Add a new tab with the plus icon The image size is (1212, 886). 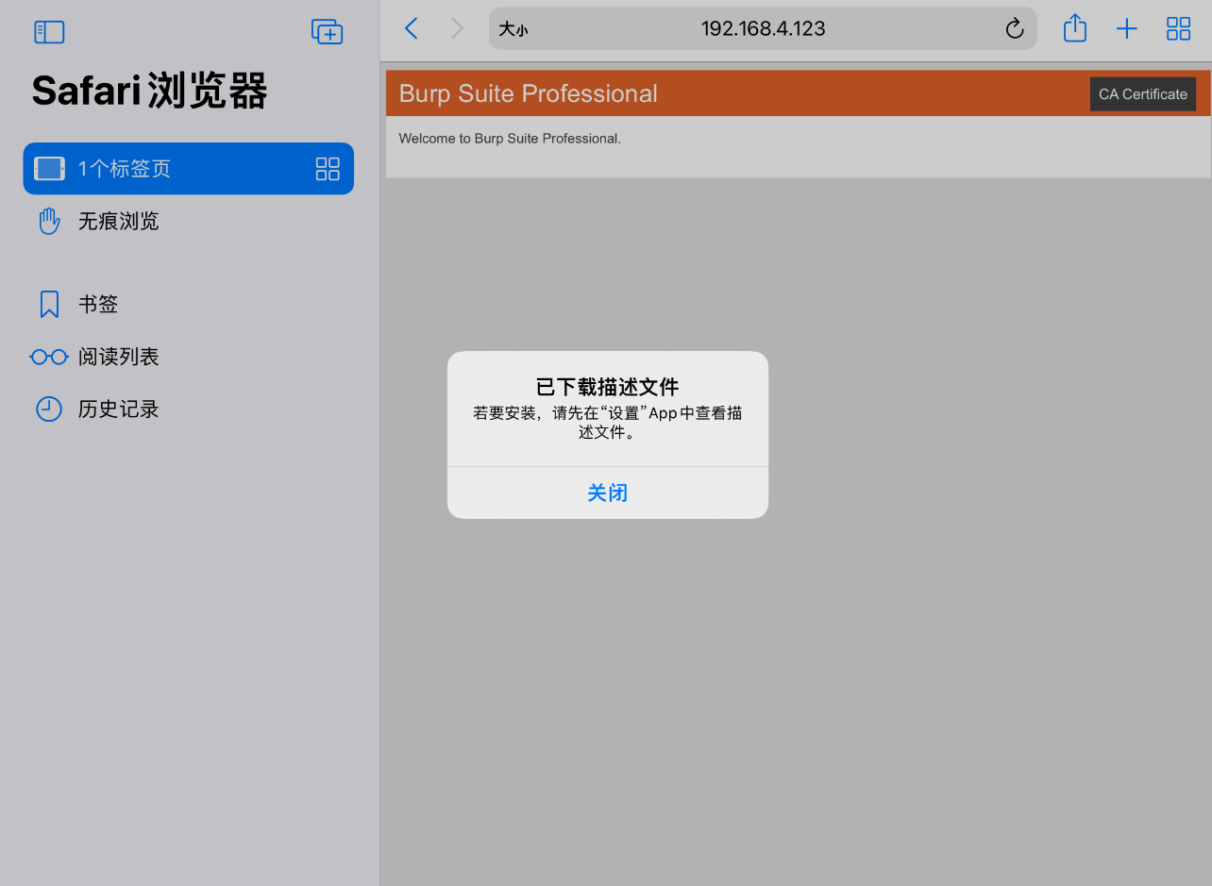click(1127, 28)
